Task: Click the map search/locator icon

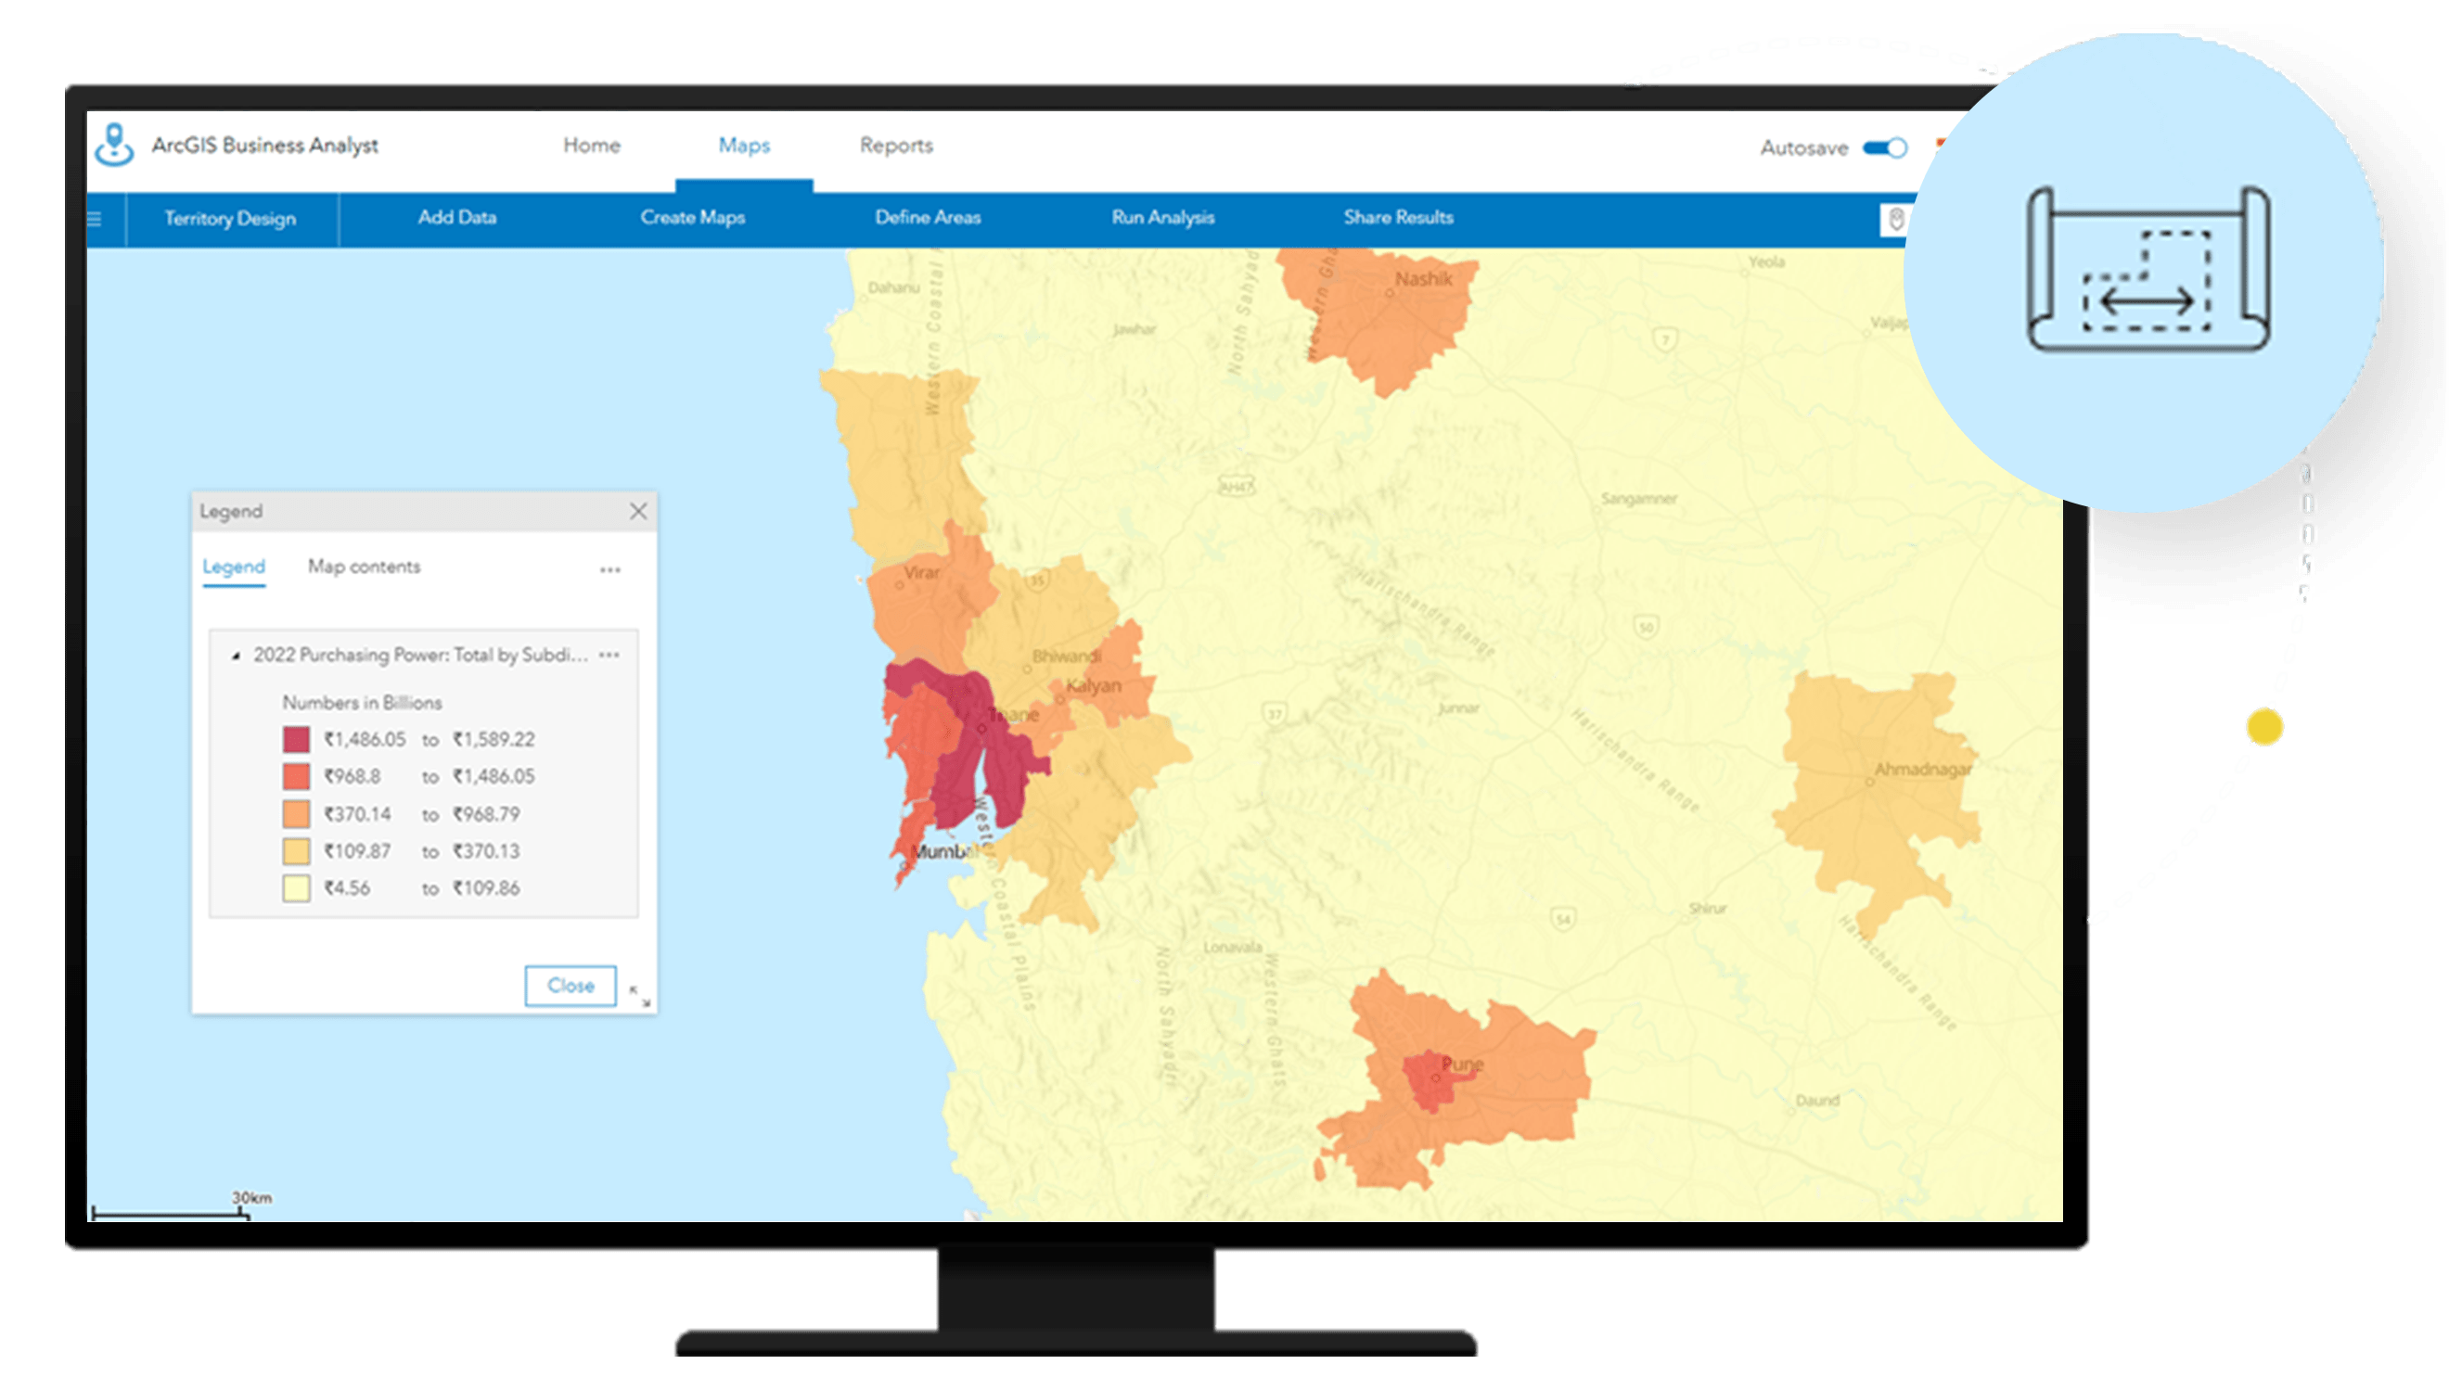Action: coord(1897,219)
